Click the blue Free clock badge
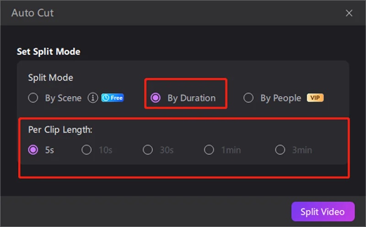Viewport: 366px width, 227px height. [113, 98]
